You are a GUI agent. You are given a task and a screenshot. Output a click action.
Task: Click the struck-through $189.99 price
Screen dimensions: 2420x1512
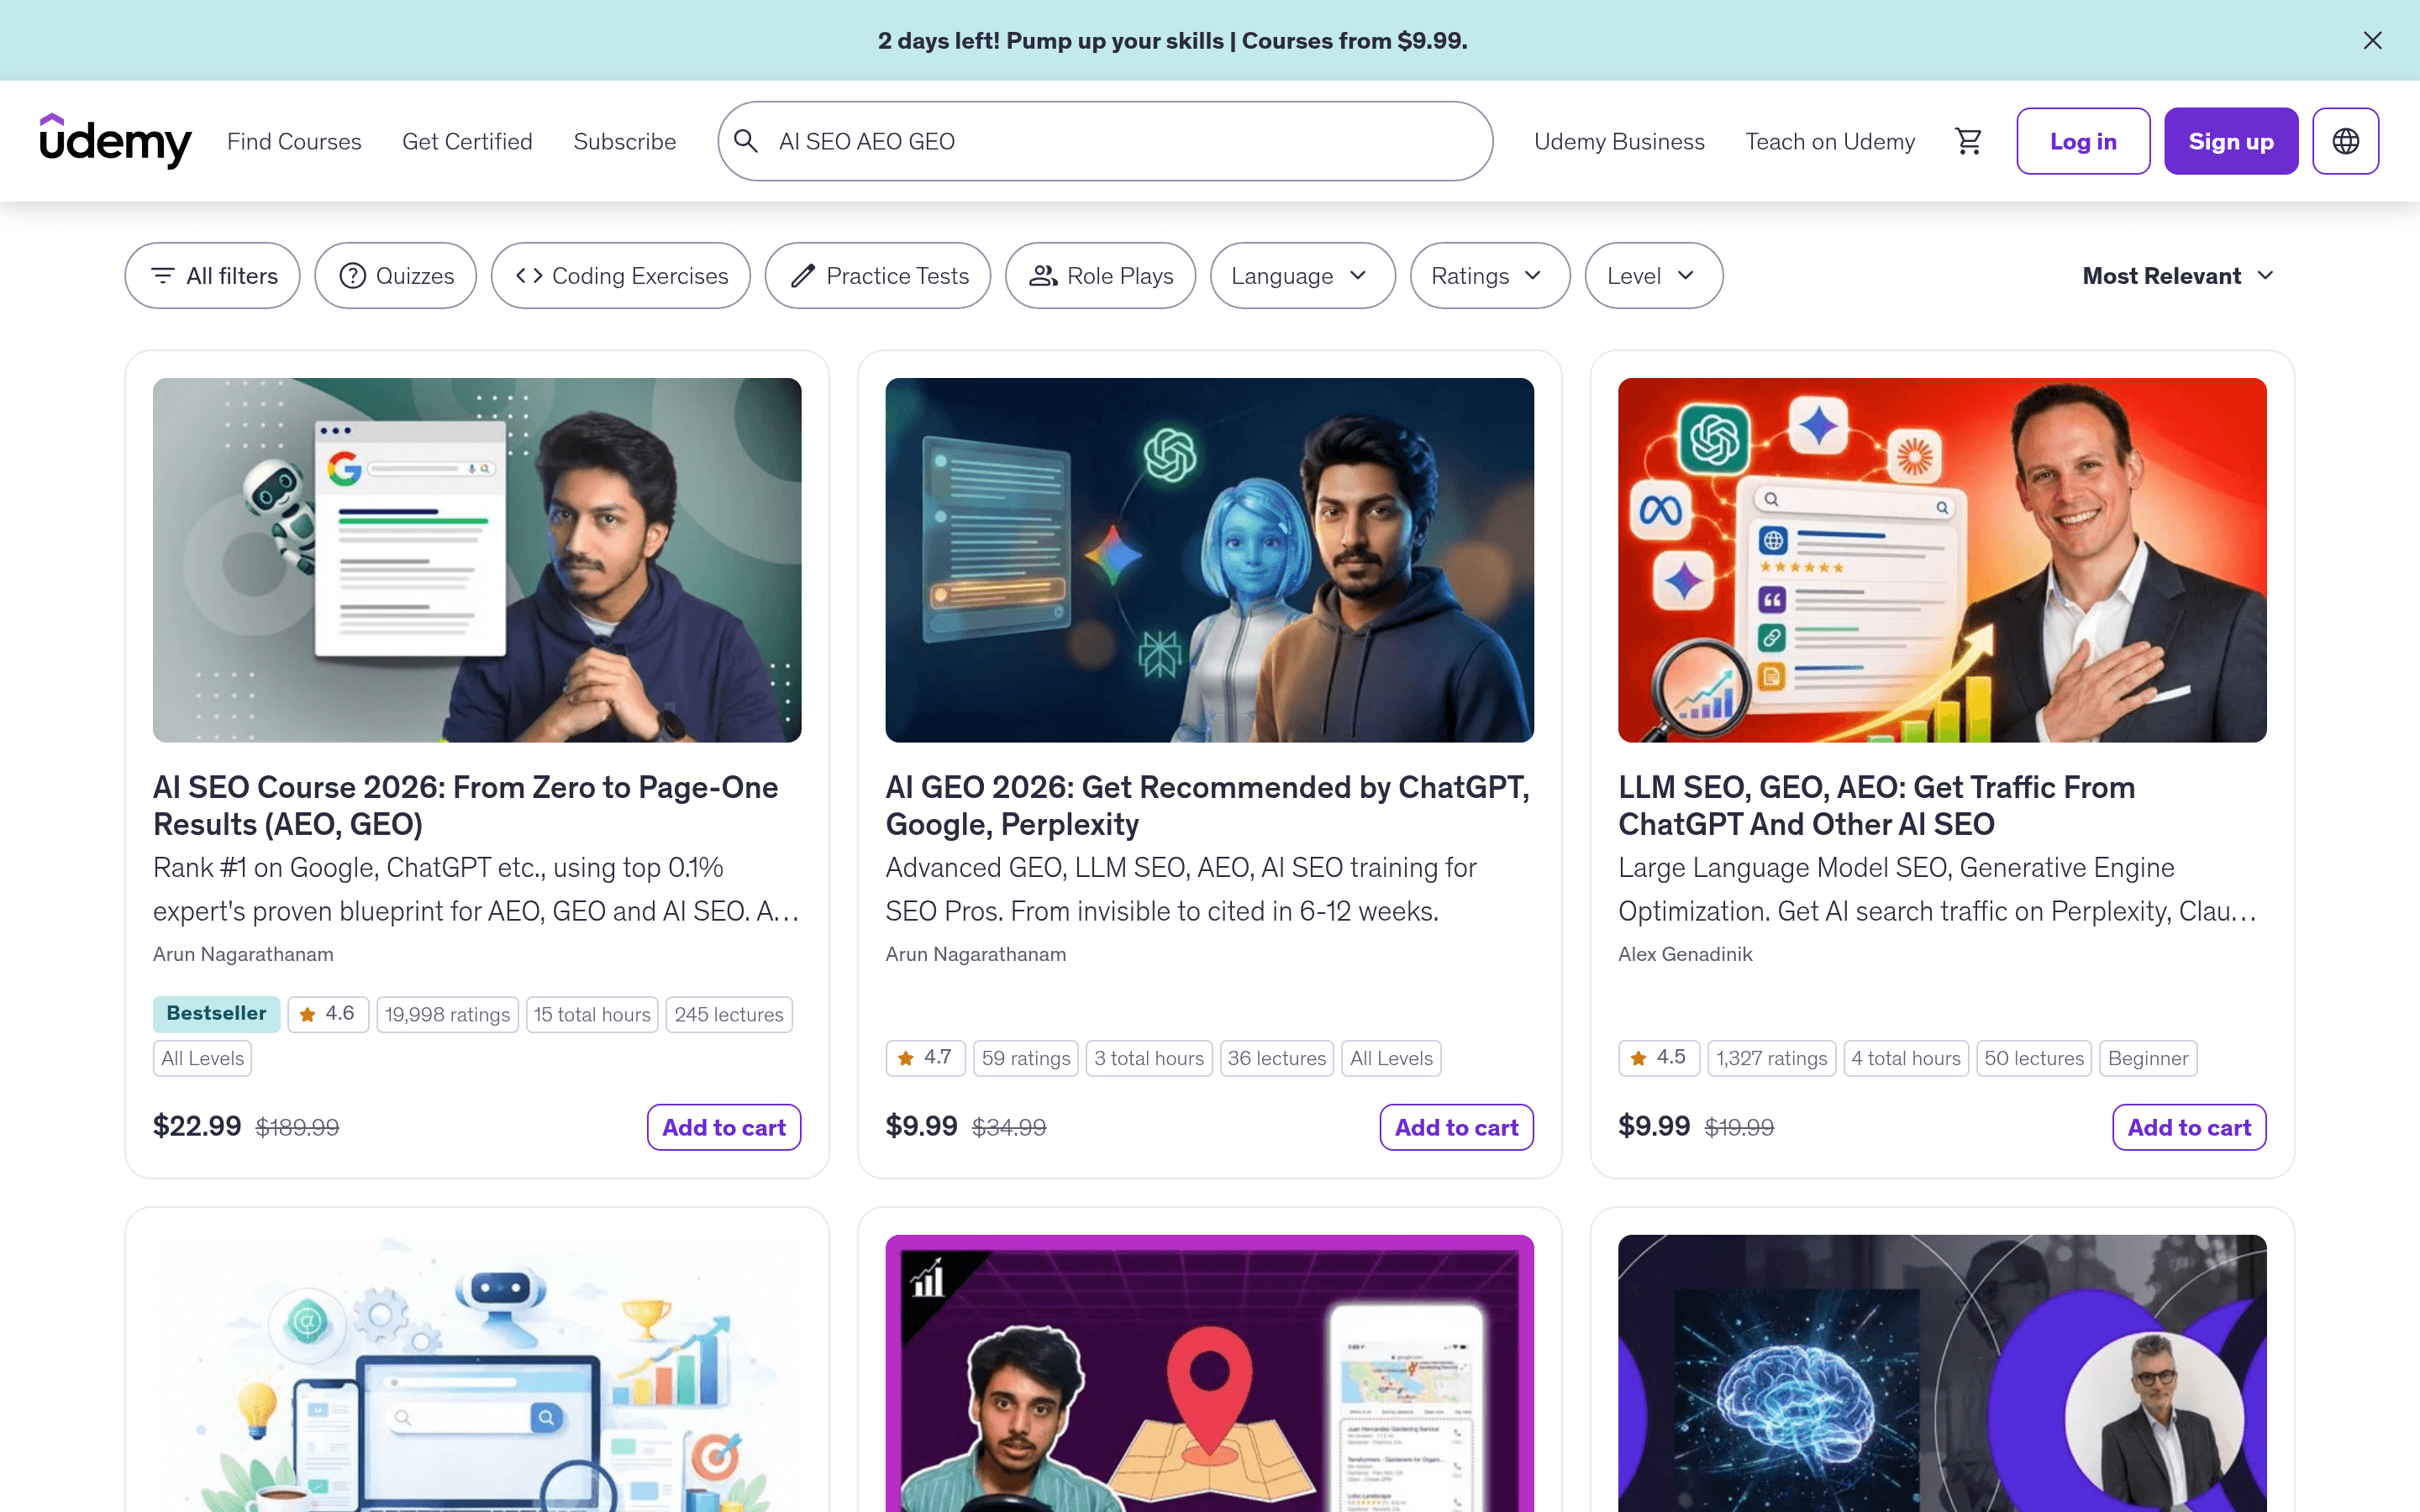pyautogui.click(x=297, y=1127)
